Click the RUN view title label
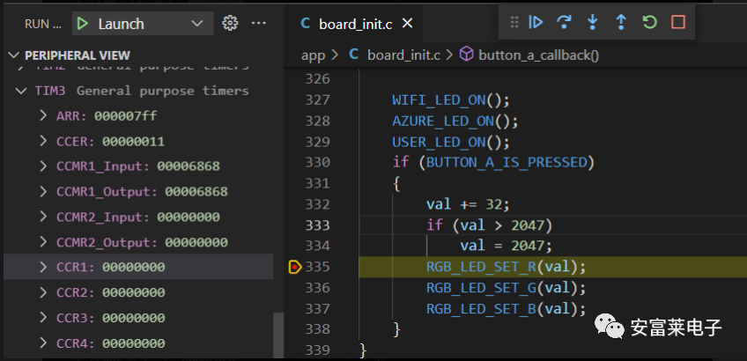Viewport: 747px width, 361px height. (43, 24)
